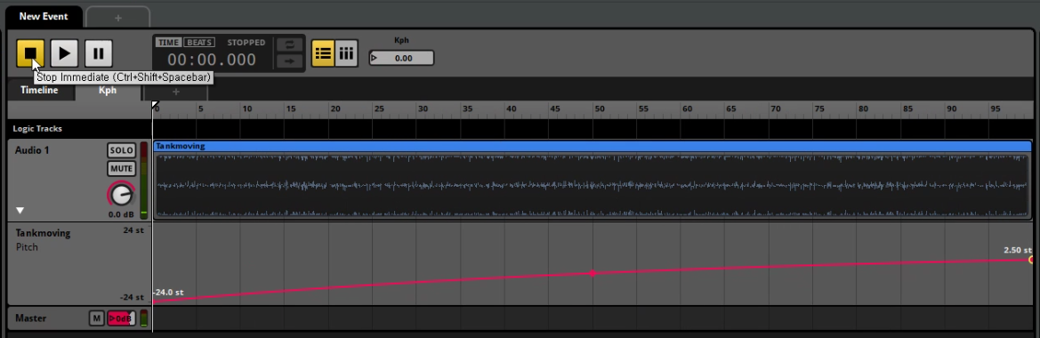Switch the transport display to BEATS

pyautogui.click(x=198, y=43)
